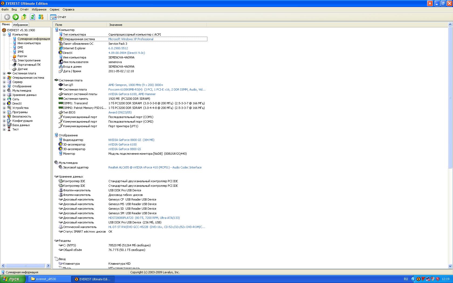Screen dimensions: 453x283
Task: Click the База данных tree icon
Action: [9, 125]
